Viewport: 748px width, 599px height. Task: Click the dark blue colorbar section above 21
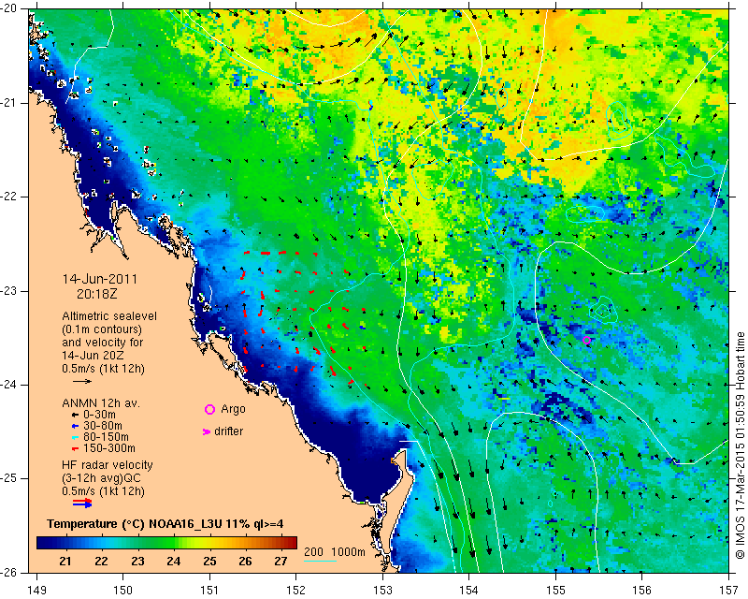tap(65, 543)
